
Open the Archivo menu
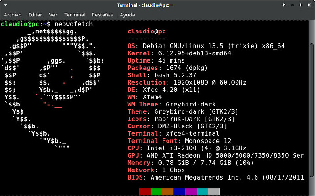(x=12, y=15)
